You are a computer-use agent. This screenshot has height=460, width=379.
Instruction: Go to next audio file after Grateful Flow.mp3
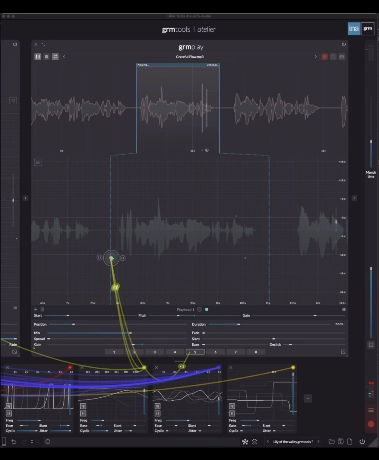pyautogui.click(x=316, y=57)
